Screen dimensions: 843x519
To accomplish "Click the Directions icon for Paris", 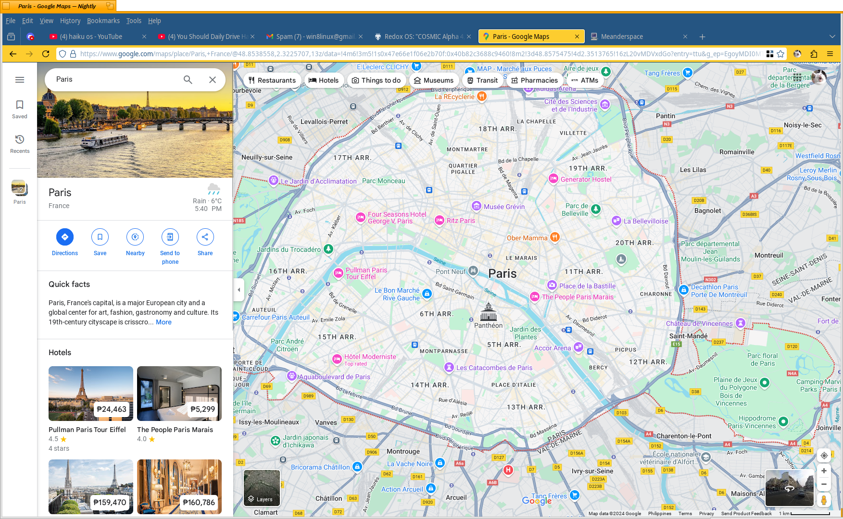I will [x=64, y=237].
